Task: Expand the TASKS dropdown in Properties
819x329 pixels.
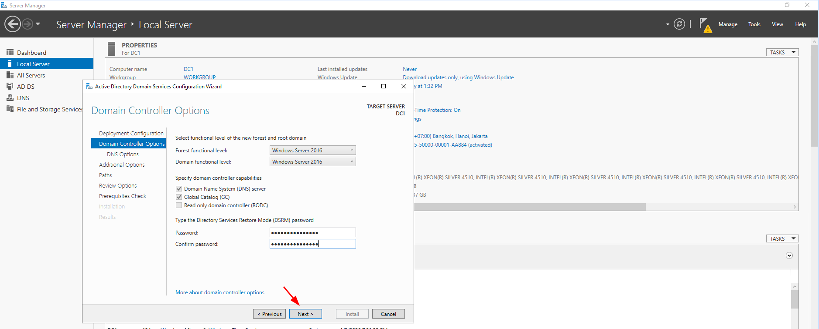Action: (x=782, y=52)
